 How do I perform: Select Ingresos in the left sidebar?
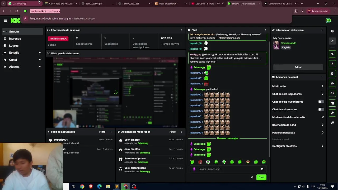(x=22, y=39)
